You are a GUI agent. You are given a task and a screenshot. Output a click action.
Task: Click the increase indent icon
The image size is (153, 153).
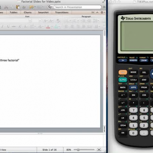[89, 21]
